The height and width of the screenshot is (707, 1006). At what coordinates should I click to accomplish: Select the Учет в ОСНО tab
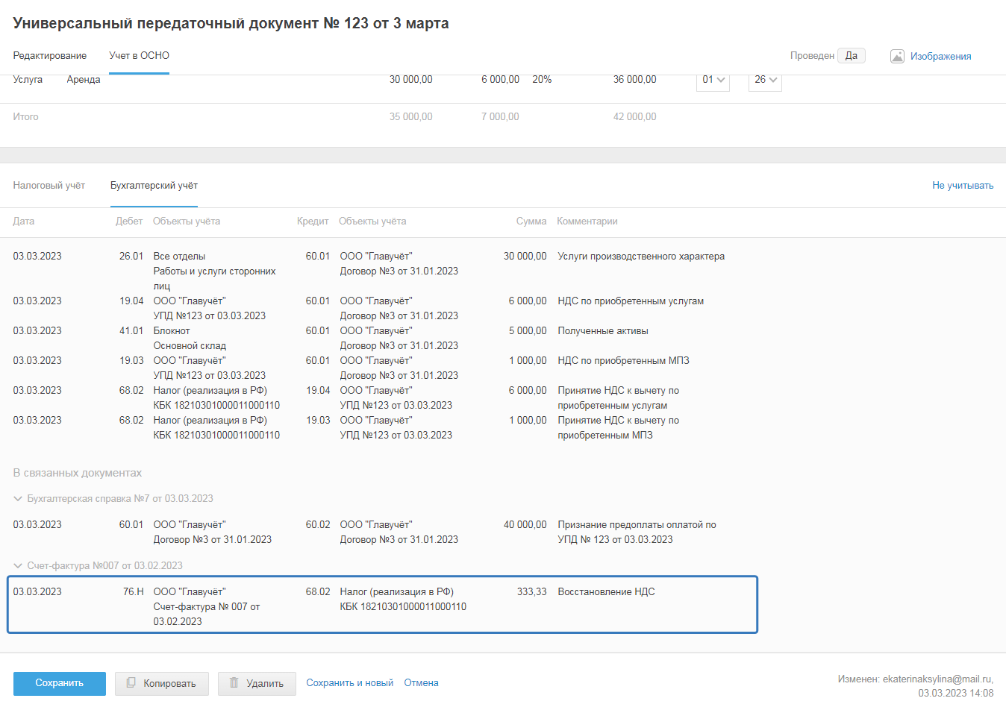coord(139,56)
